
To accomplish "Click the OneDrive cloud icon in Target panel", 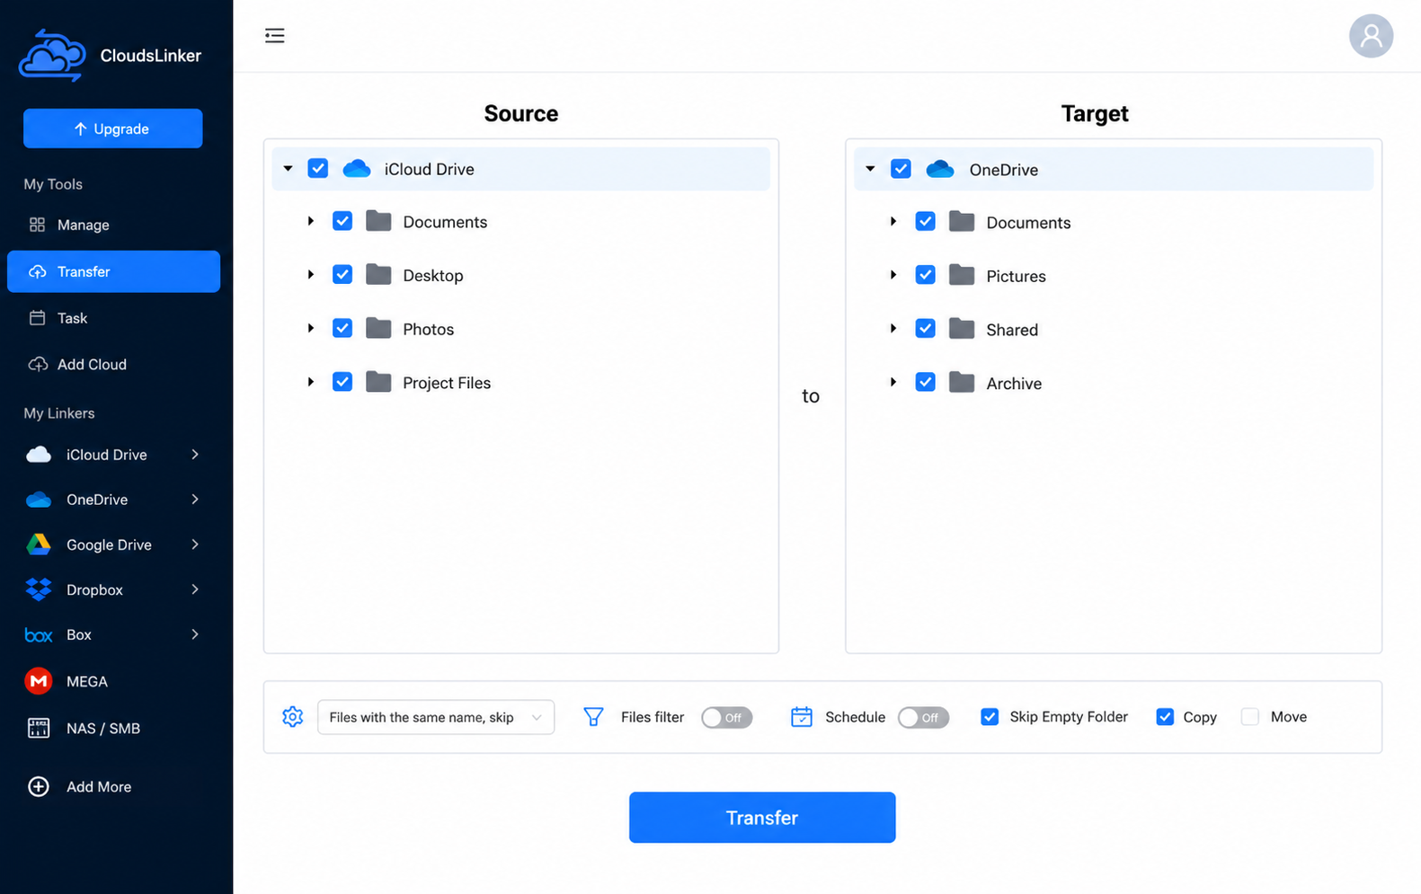I will (940, 169).
